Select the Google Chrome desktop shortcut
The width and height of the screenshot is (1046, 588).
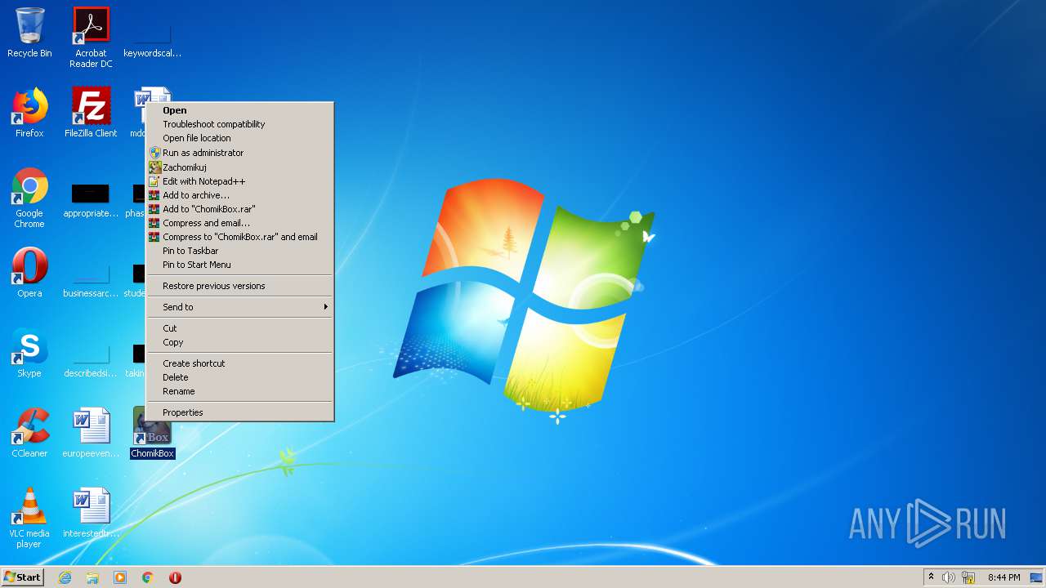(29, 198)
